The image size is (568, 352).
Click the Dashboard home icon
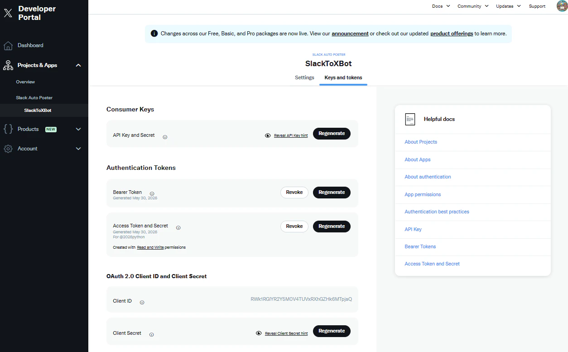pyautogui.click(x=8, y=46)
